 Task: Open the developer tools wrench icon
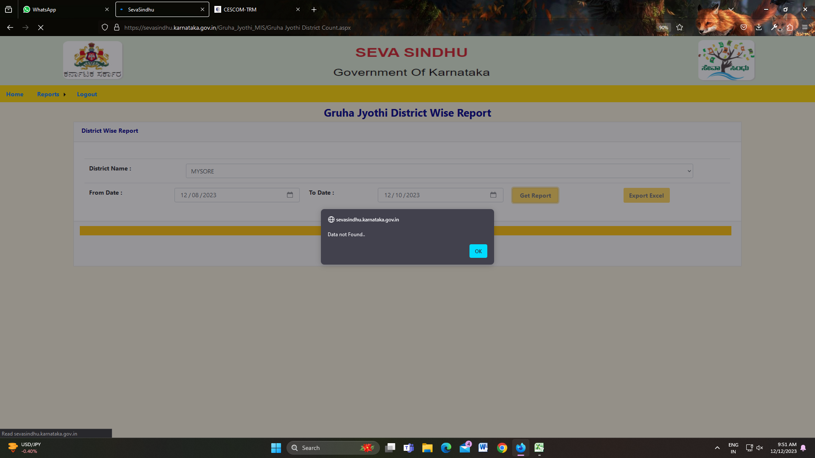tap(774, 28)
